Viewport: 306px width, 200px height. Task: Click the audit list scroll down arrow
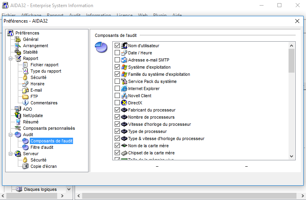[x=292, y=156]
